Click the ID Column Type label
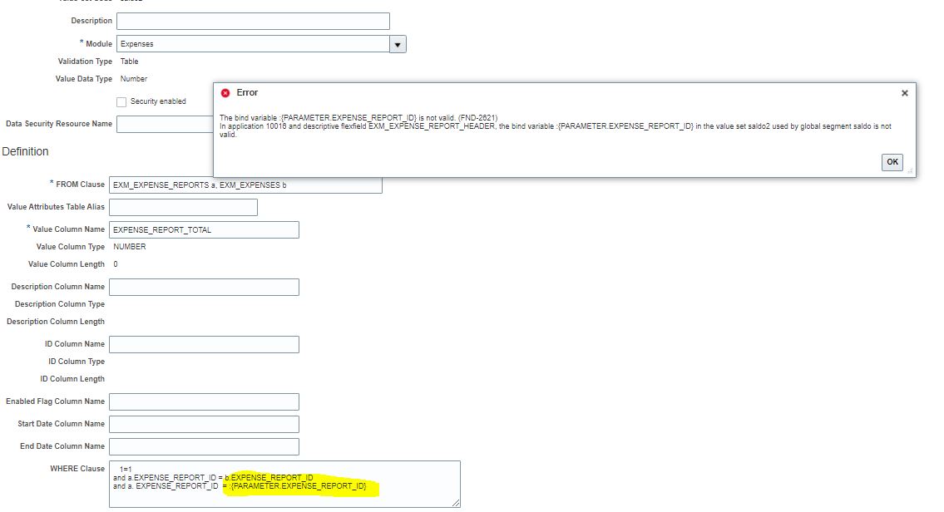The width and height of the screenshot is (944, 512). coord(77,362)
